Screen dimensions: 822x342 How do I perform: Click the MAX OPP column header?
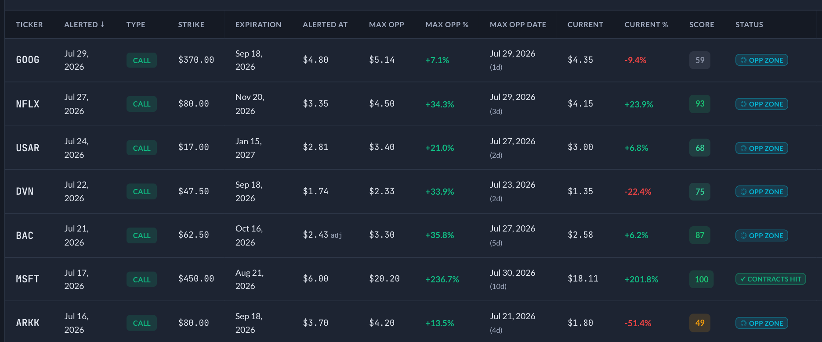click(x=387, y=25)
